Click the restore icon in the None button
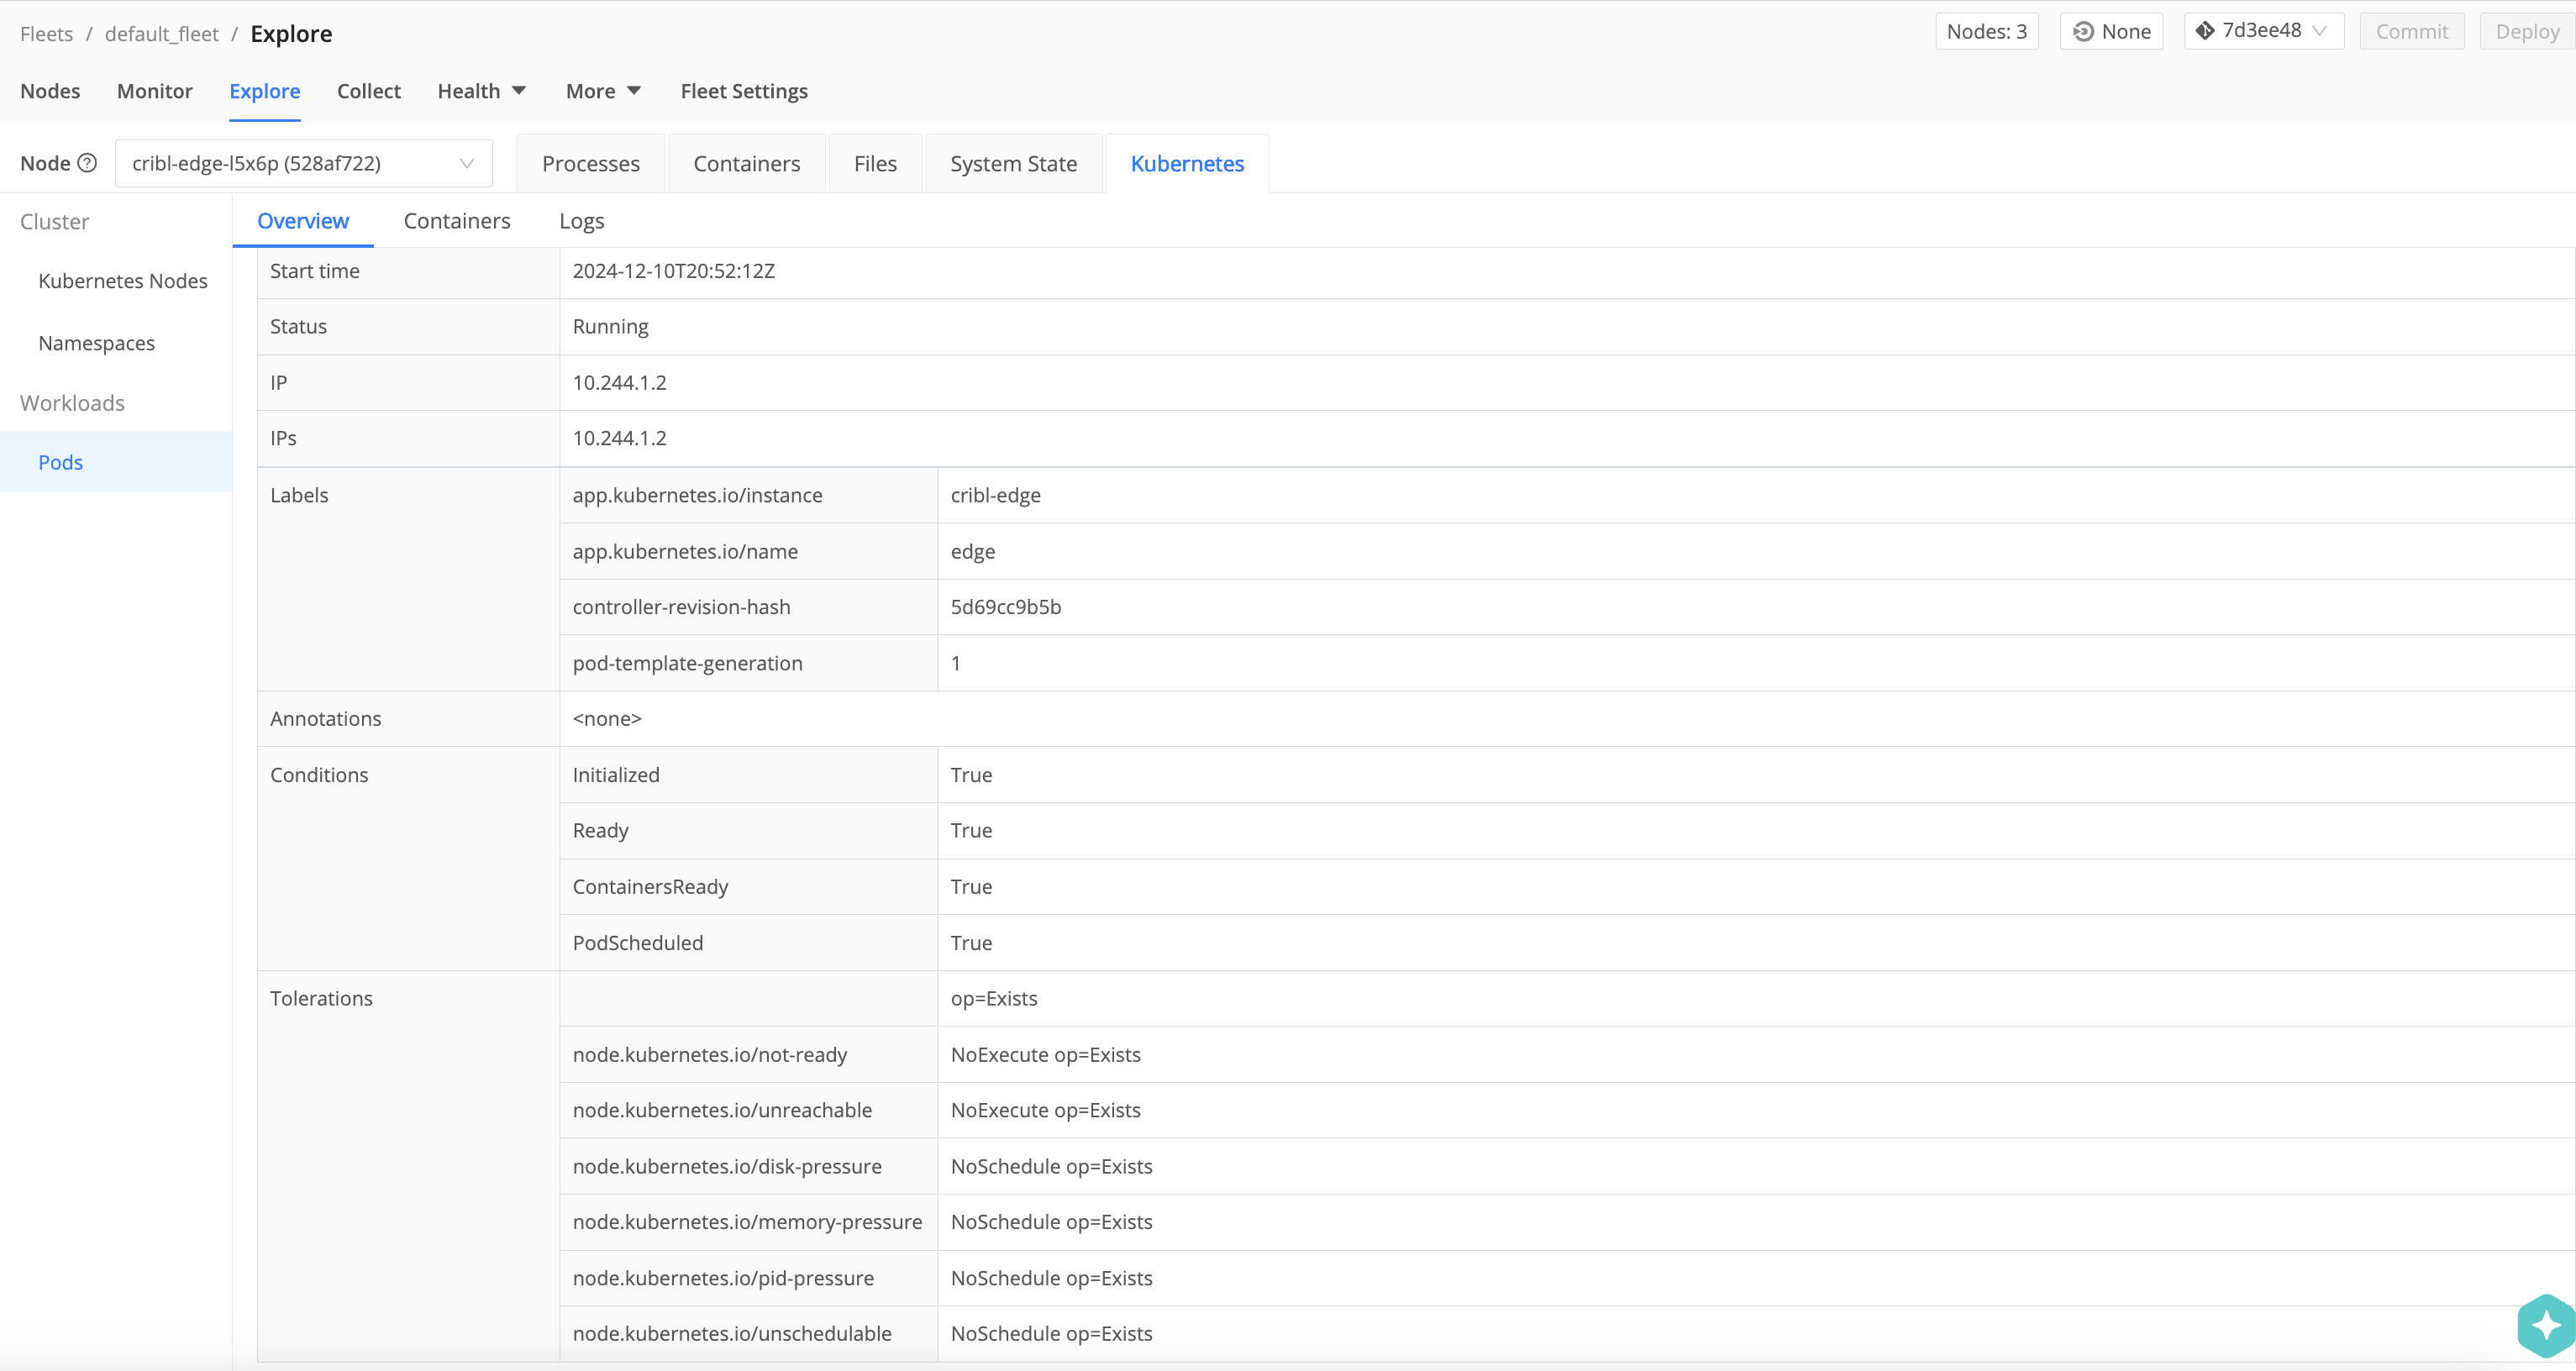 (x=2084, y=31)
